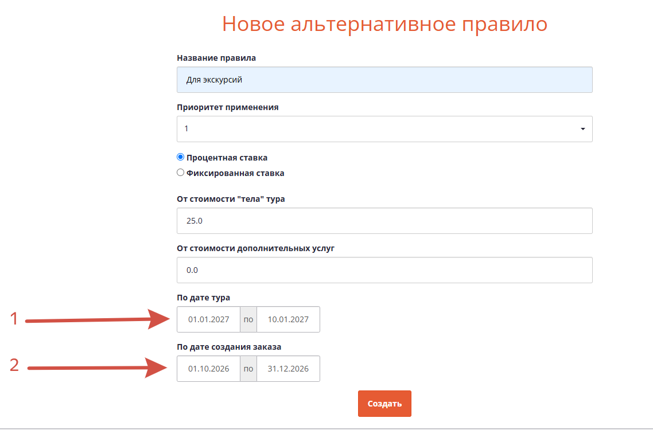Click the additional services cost field 0.0
The image size is (653, 430).
(384, 270)
